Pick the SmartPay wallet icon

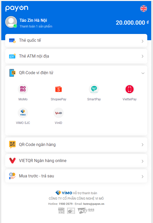click(x=94, y=89)
